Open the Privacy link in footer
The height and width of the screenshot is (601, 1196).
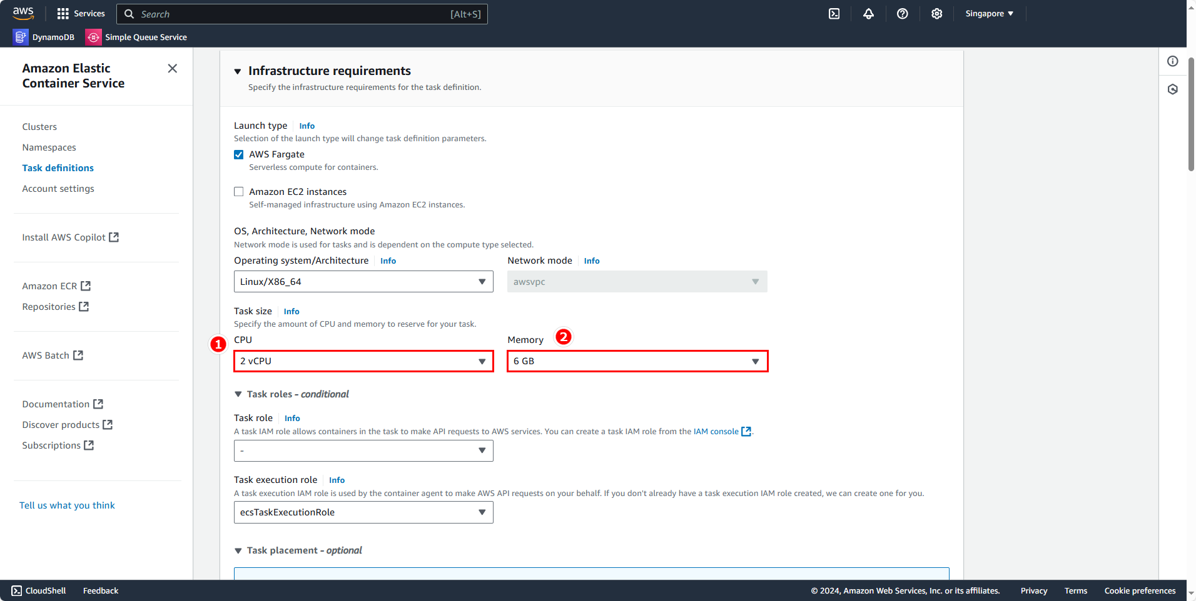pyautogui.click(x=1034, y=591)
